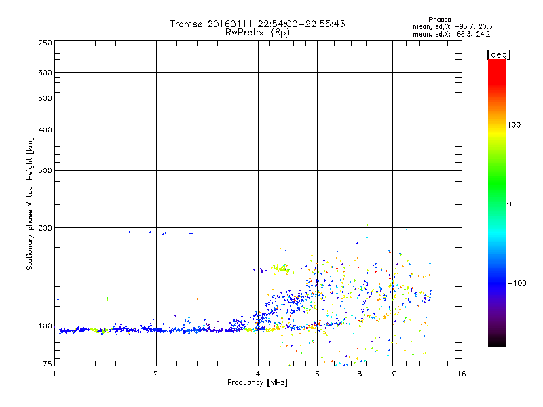The height and width of the screenshot is (407, 543).
Task: Click the colorbar tick label '0'
Action: coord(509,204)
